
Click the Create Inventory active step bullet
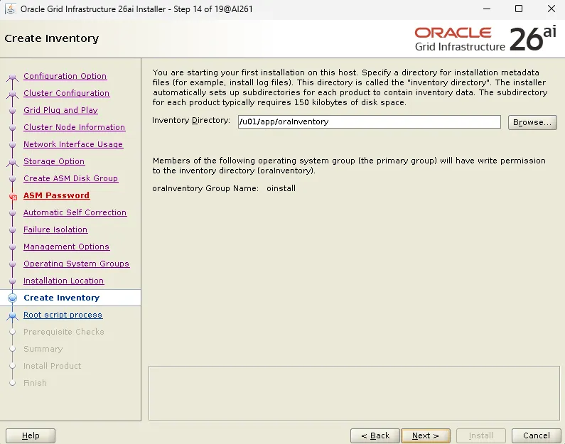coord(12,298)
